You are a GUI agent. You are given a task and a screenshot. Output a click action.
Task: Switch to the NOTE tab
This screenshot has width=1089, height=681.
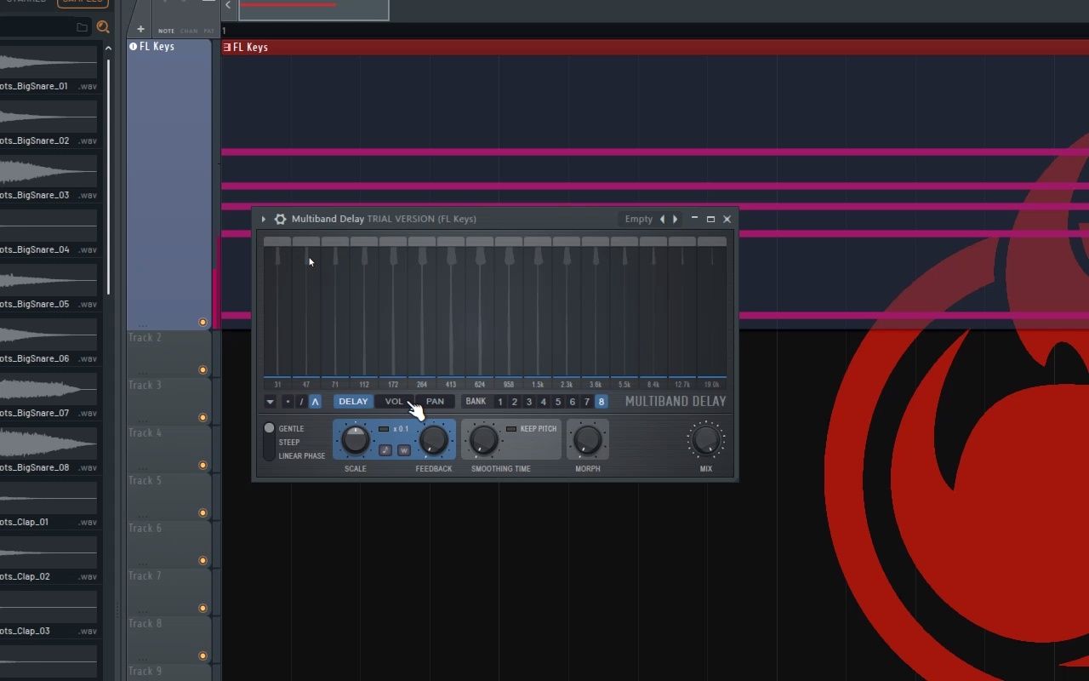click(x=166, y=31)
